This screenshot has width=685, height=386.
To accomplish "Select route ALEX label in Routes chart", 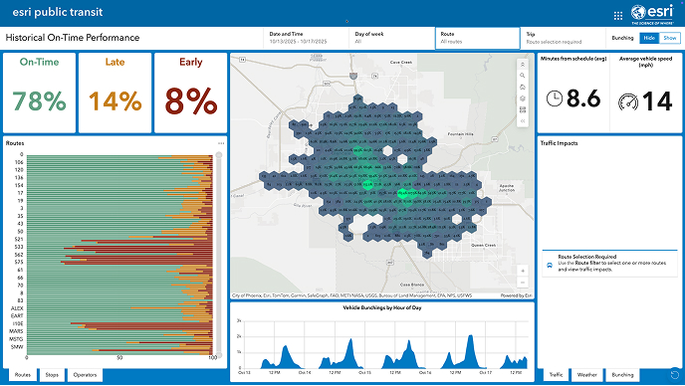I will click(17, 308).
